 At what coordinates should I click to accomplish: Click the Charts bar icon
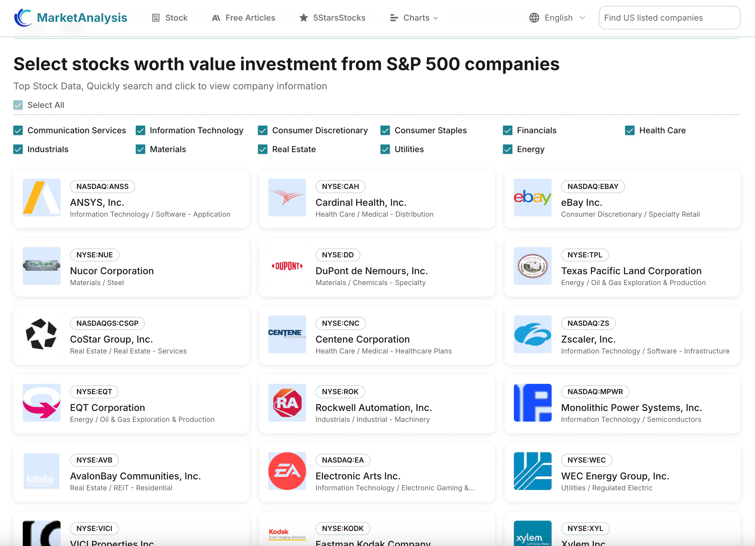tap(394, 18)
